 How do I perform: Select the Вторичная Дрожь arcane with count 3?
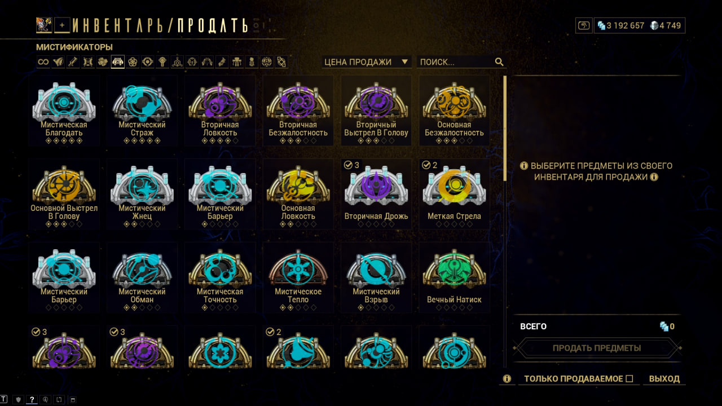[376, 194]
